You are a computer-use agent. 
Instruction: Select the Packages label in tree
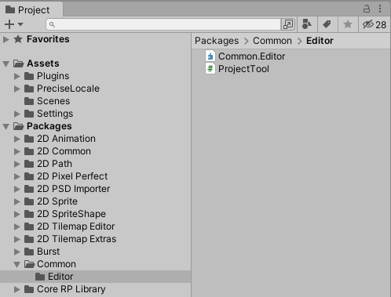[x=49, y=126]
